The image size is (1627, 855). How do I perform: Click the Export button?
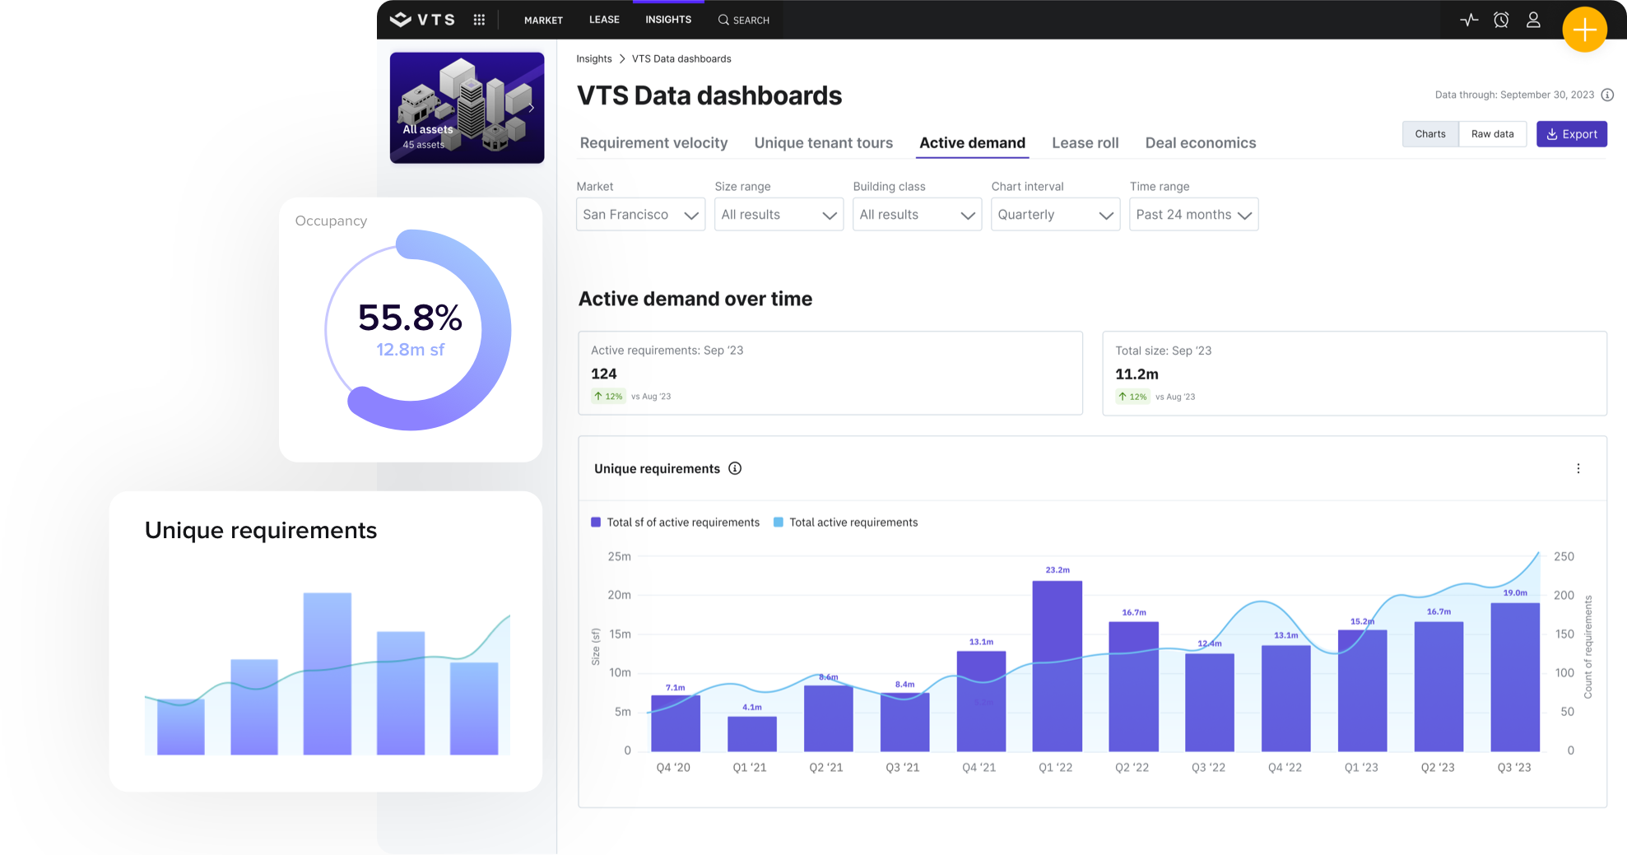(1571, 134)
